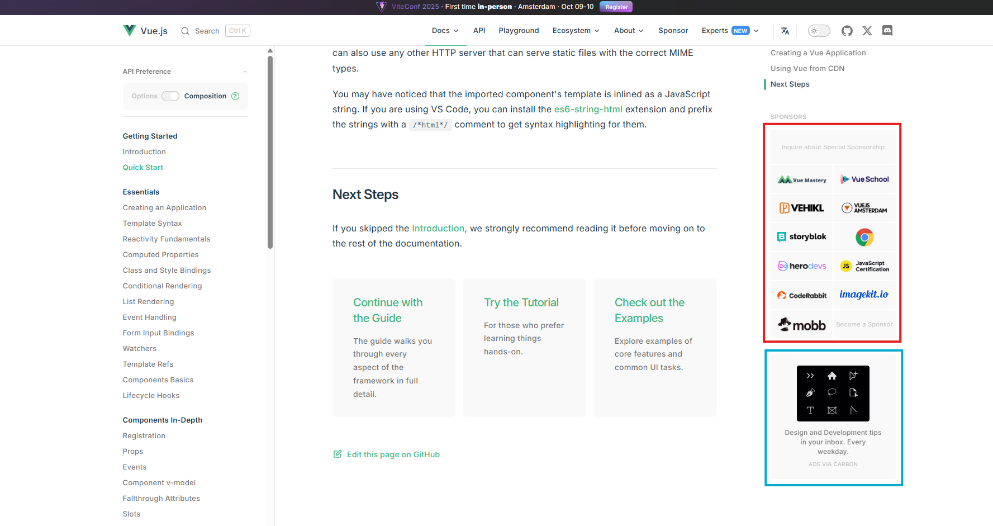
Task: Open JavaScript Certification sponsor logo
Action: (x=864, y=266)
